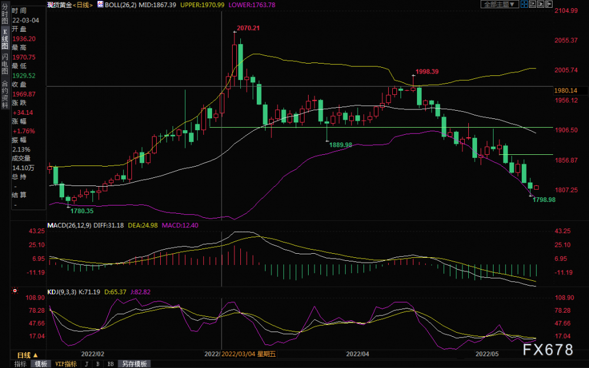Click the MACD:12.40 histogram value
Screen dimensions: 589x368
pos(180,226)
